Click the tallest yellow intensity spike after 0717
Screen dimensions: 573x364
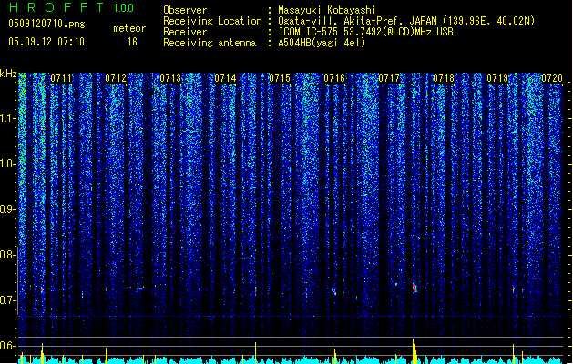(x=414, y=351)
